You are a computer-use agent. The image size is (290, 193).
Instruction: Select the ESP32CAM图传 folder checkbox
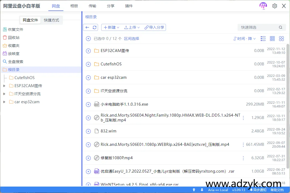pyautogui.click(x=88, y=50)
